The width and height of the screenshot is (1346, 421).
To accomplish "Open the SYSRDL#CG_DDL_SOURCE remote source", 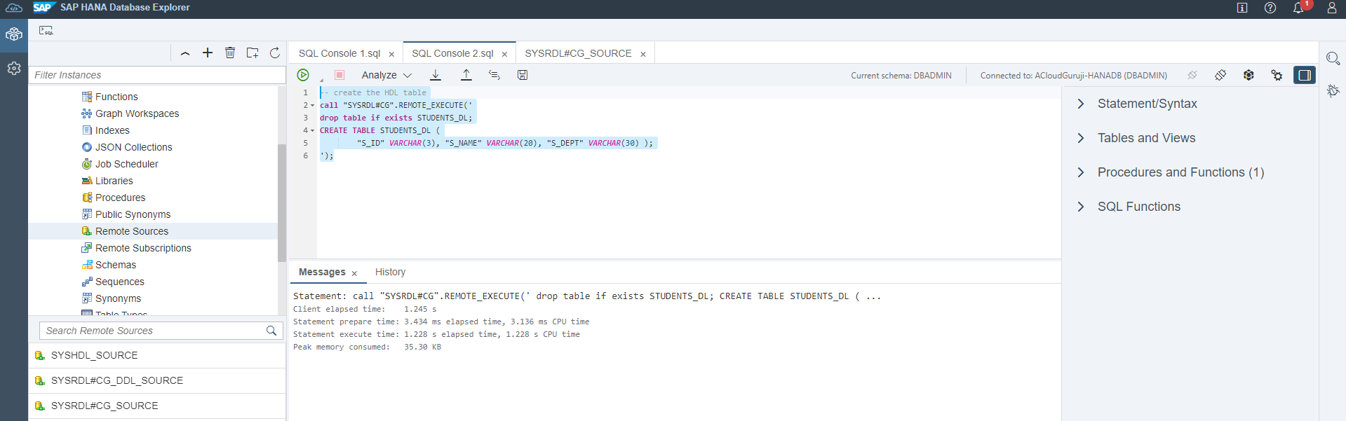I will tap(116, 380).
